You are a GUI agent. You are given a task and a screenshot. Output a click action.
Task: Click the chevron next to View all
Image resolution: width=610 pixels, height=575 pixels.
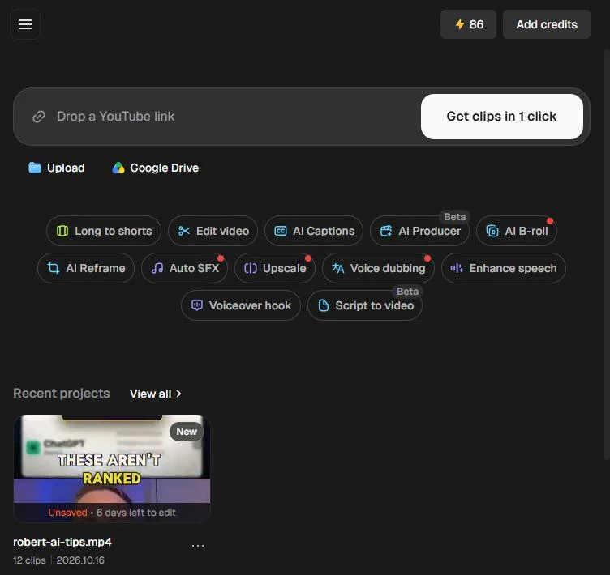tap(178, 394)
